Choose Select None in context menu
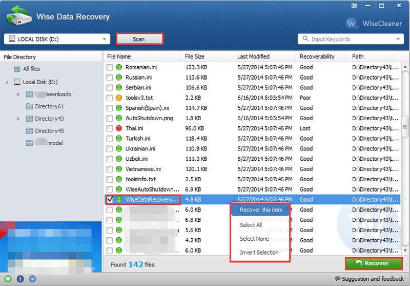The image size is (410, 286). (x=254, y=239)
